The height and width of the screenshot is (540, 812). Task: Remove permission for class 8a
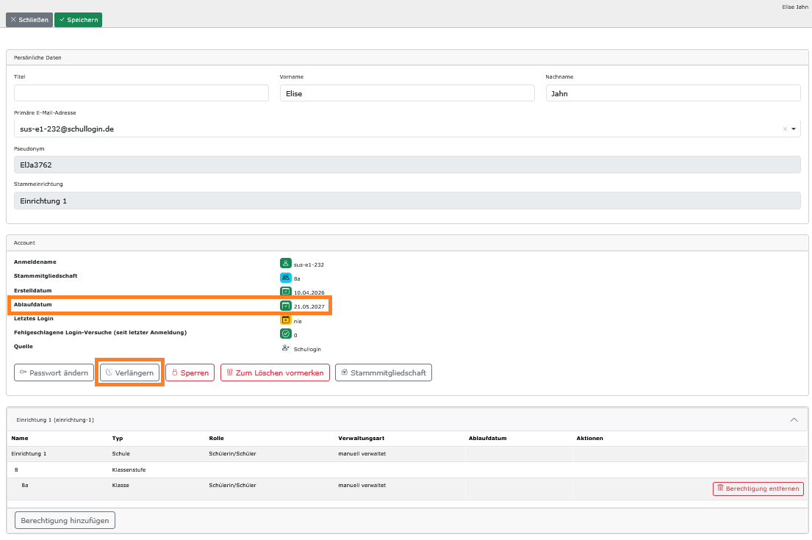point(758,489)
